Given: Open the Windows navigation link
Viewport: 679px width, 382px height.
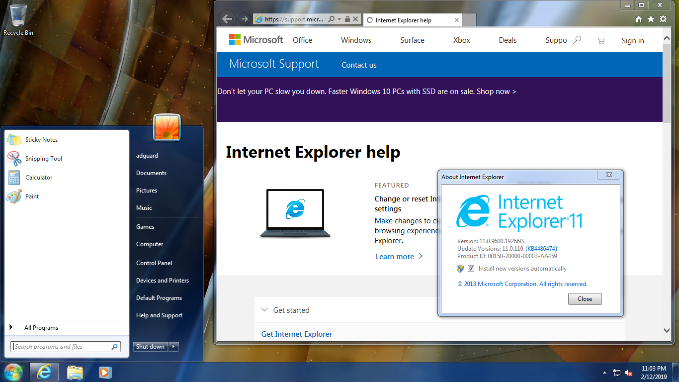Looking at the screenshot, I should (x=356, y=40).
